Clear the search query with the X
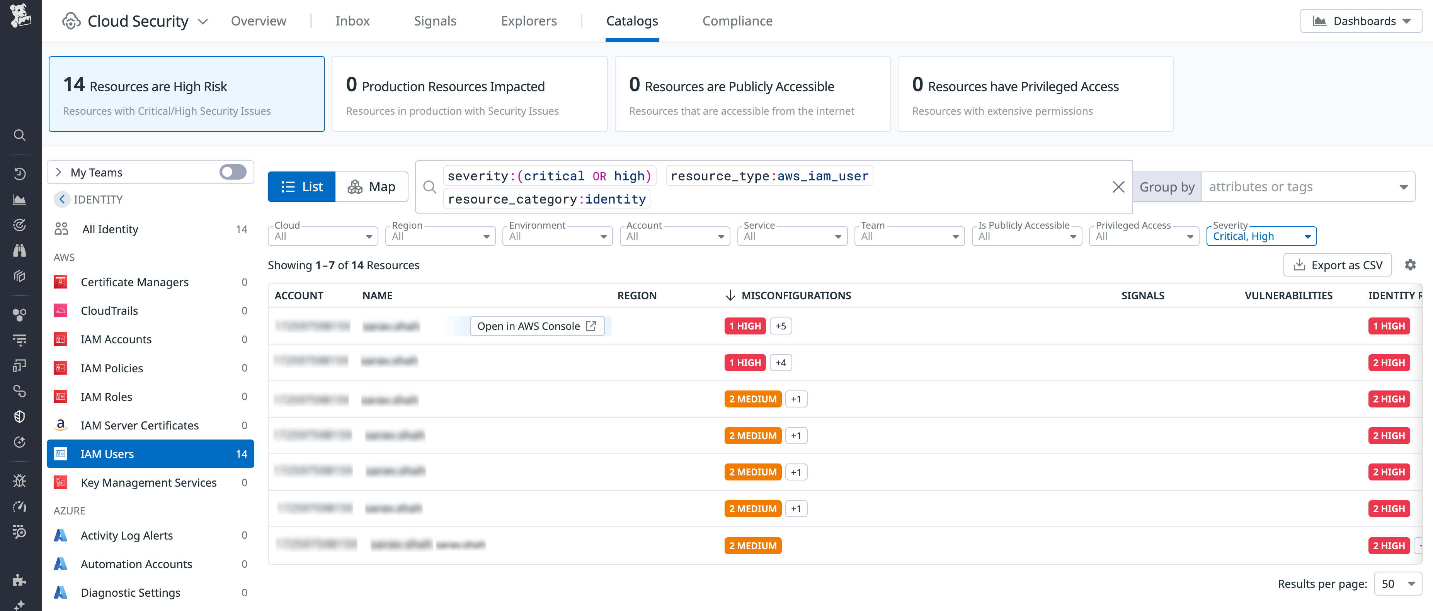Viewport: 1433px width, 611px height. tap(1119, 186)
